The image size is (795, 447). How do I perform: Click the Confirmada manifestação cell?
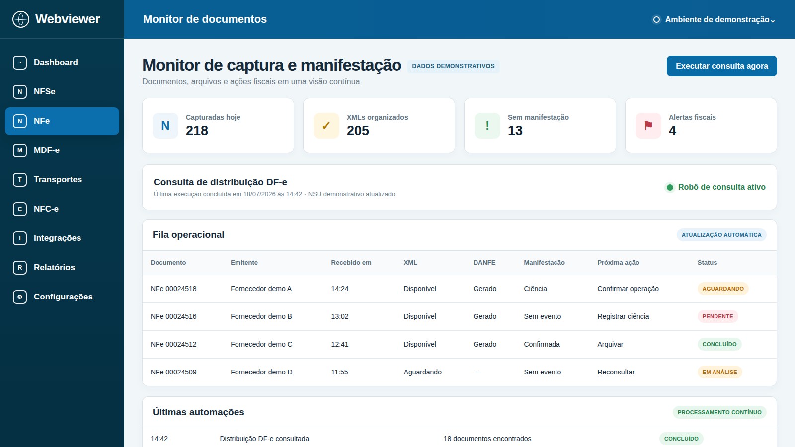[x=542, y=344]
